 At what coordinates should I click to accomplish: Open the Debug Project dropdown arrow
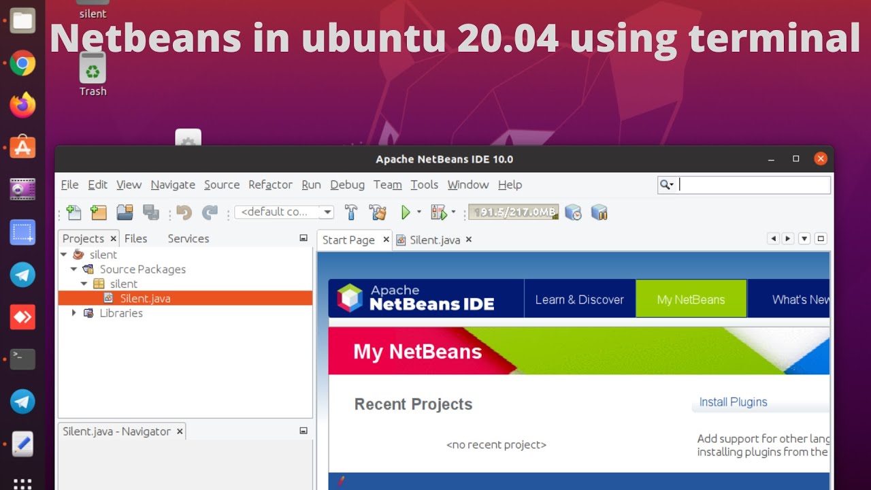(x=453, y=212)
